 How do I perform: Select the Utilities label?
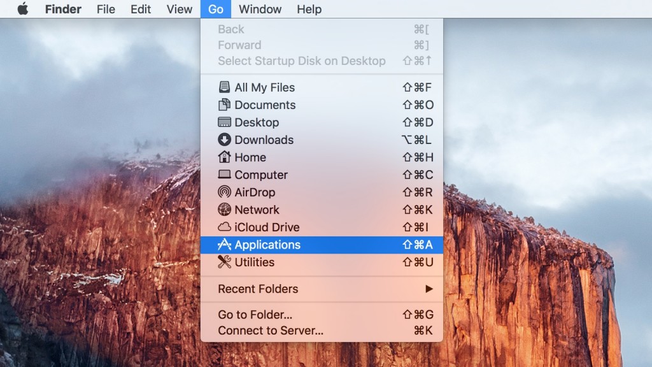[x=255, y=262]
